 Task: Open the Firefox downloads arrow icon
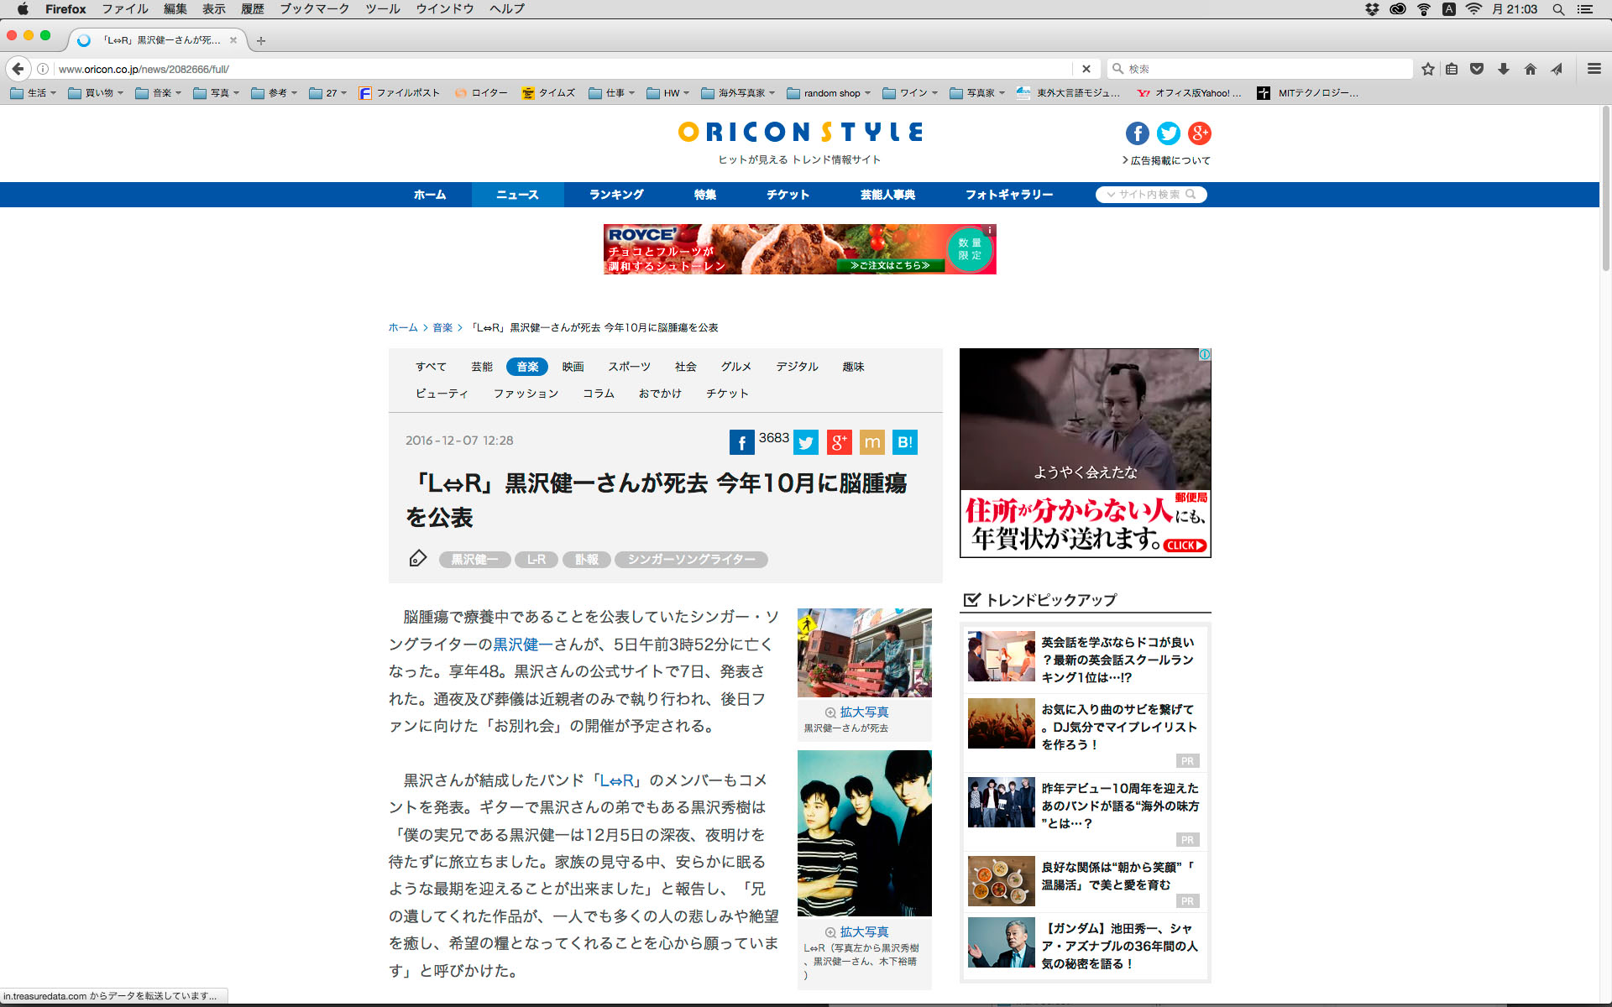pos(1504,69)
